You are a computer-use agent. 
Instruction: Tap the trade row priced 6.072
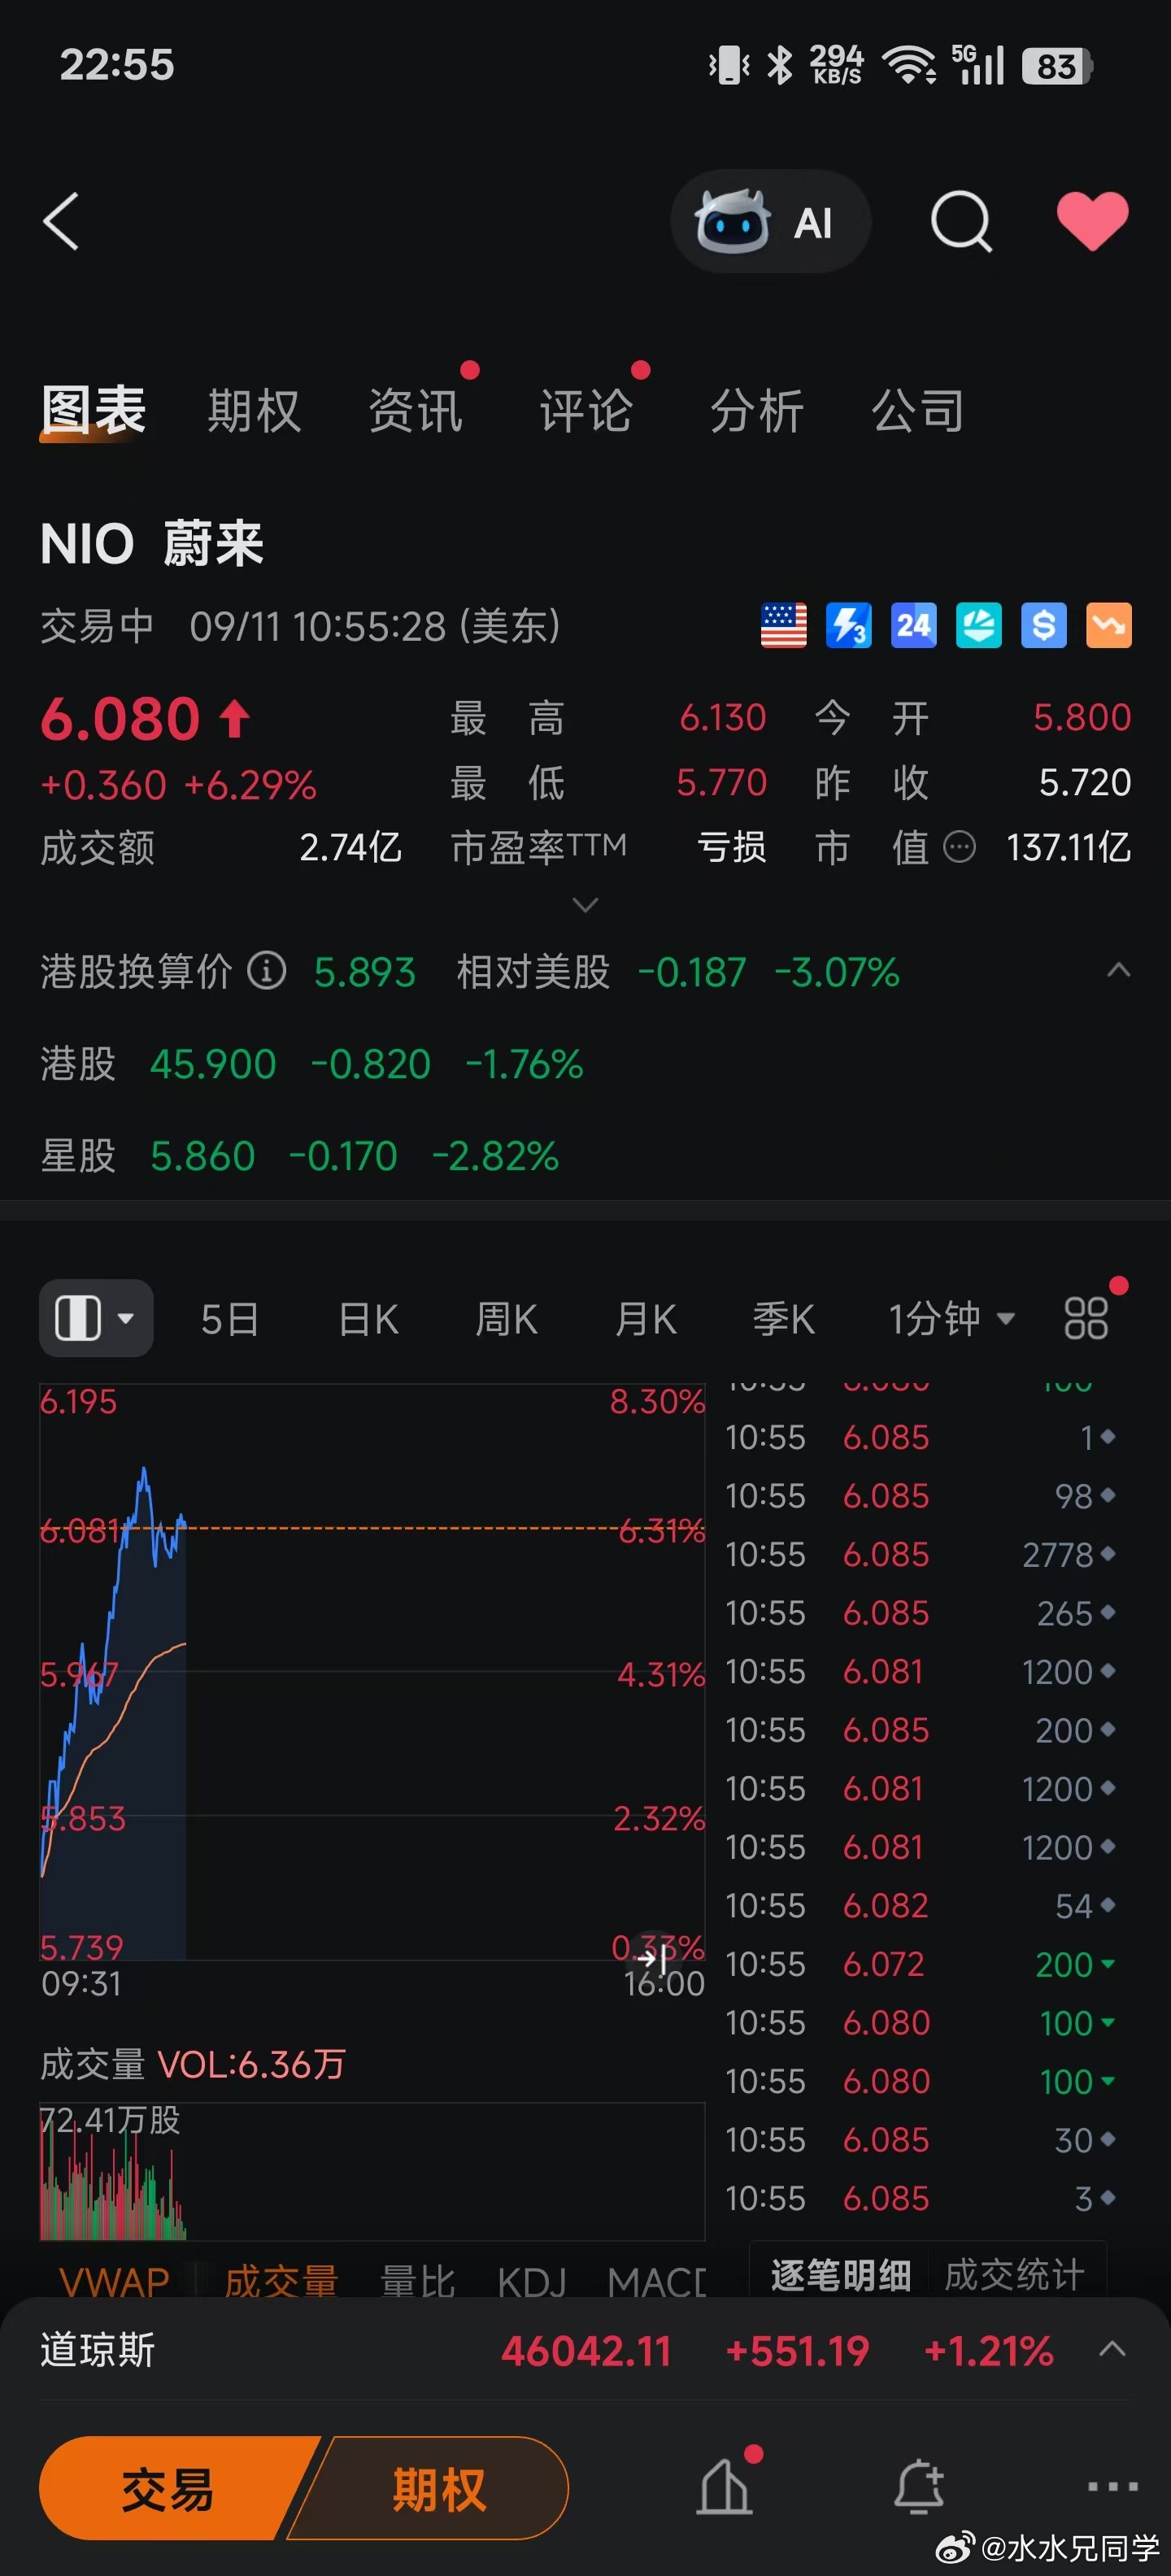[920, 1964]
